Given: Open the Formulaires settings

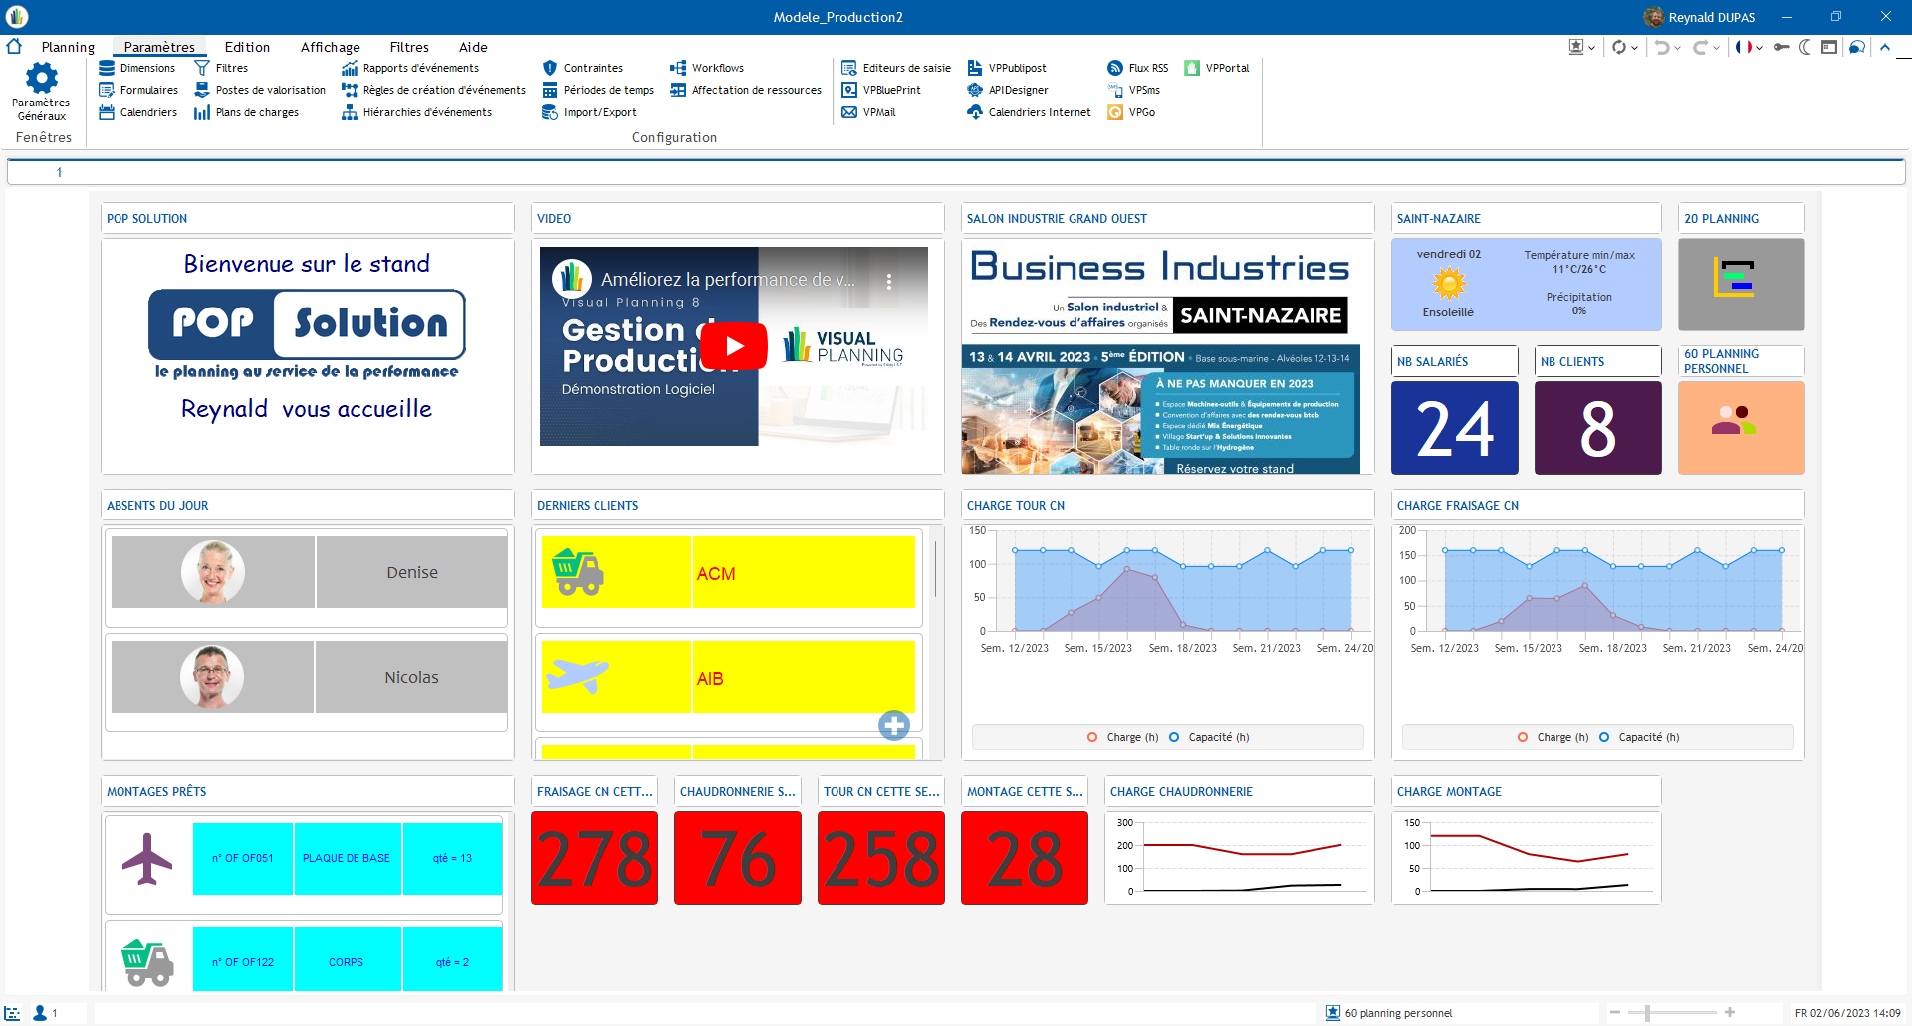Looking at the screenshot, I should pyautogui.click(x=138, y=90).
